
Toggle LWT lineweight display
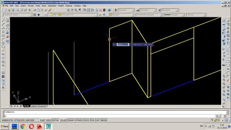pos(98,120)
